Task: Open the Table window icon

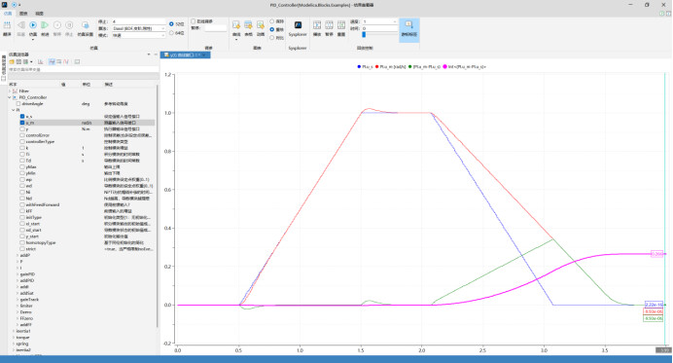Action: [248, 25]
